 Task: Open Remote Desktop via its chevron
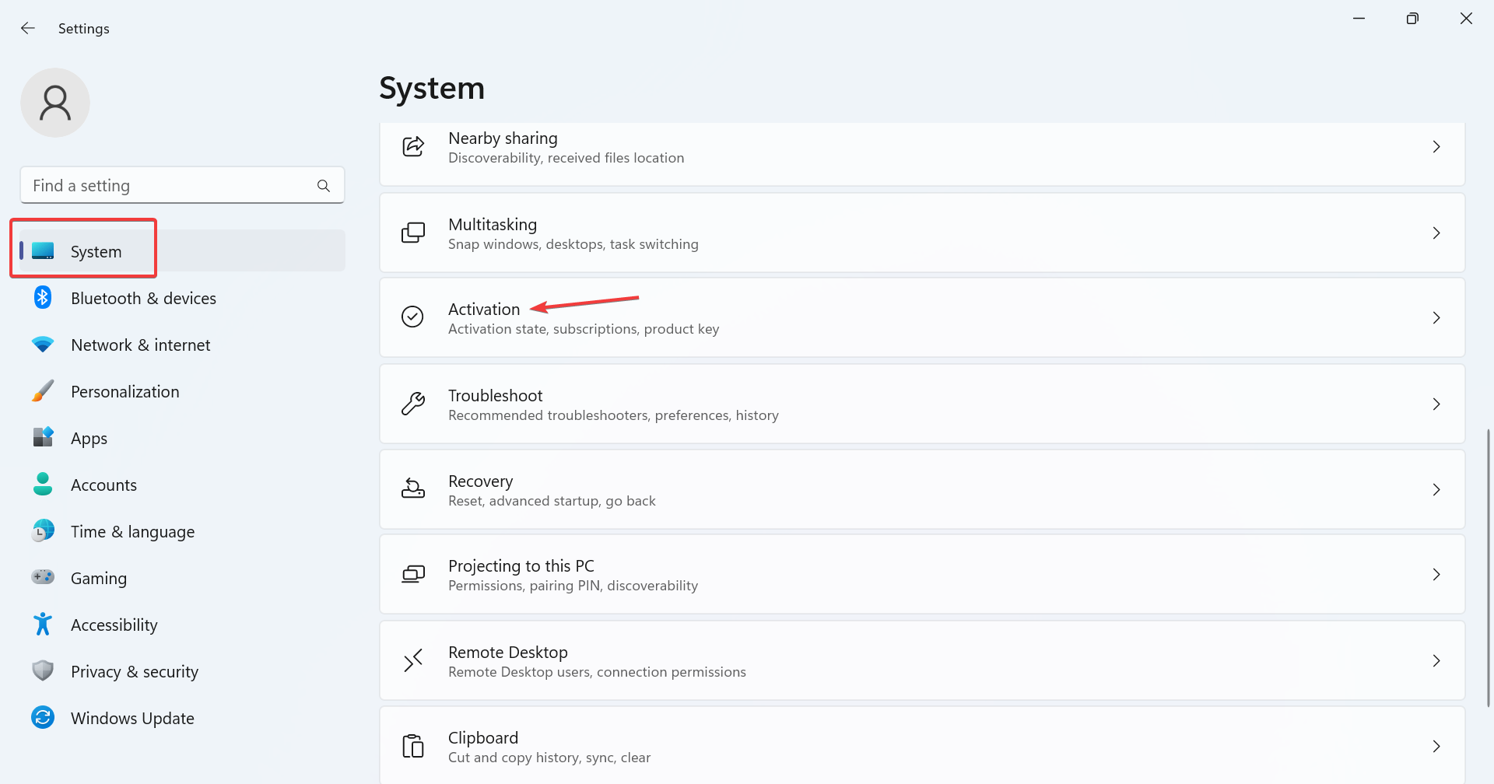[1436, 661]
